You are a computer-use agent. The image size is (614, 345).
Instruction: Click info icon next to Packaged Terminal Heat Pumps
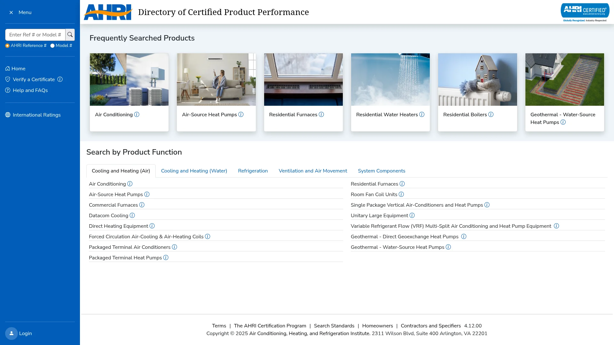coord(166,257)
